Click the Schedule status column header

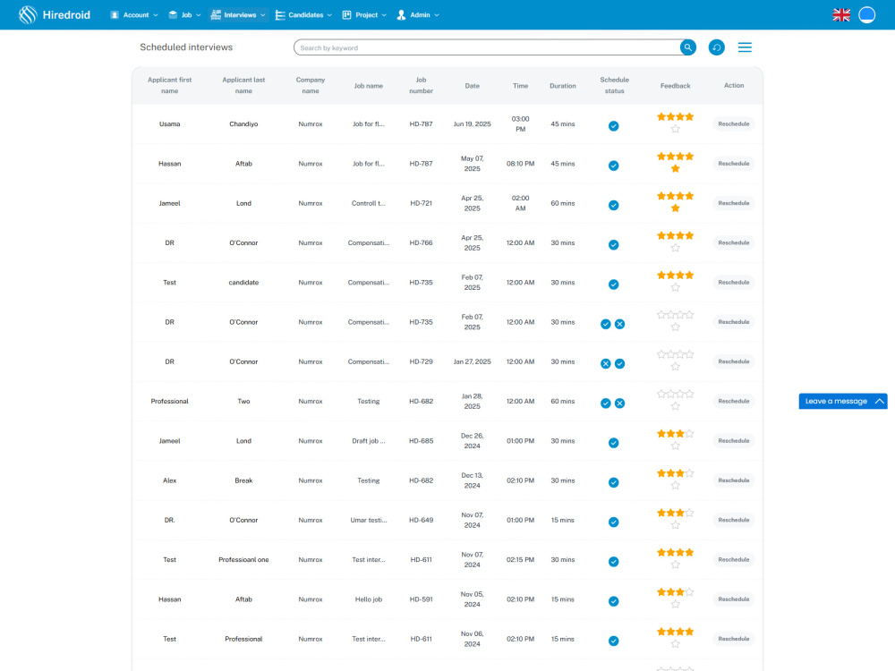pyautogui.click(x=614, y=86)
